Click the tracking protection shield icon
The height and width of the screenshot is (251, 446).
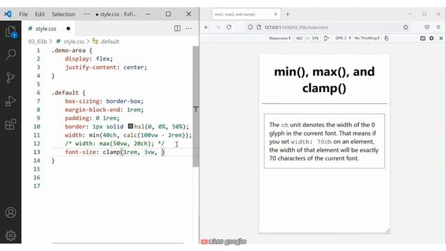pyautogui.click(x=250, y=27)
